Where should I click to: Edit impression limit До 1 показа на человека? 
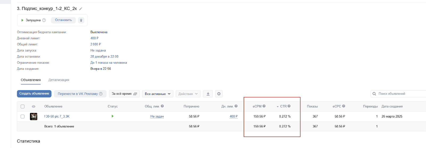click(x=109, y=63)
